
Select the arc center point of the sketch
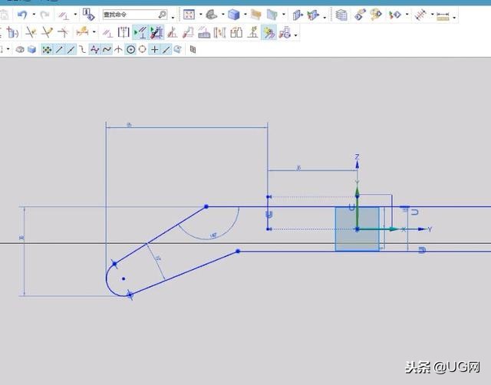coord(124,278)
